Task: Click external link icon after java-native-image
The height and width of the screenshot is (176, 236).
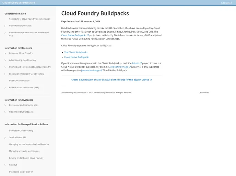Action: [x=102, y=70]
